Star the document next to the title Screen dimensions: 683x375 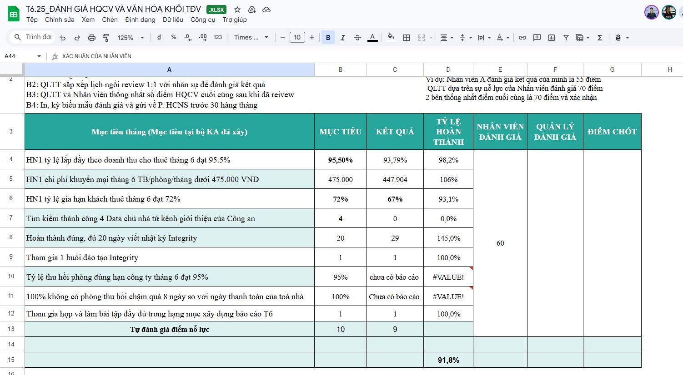click(237, 10)
